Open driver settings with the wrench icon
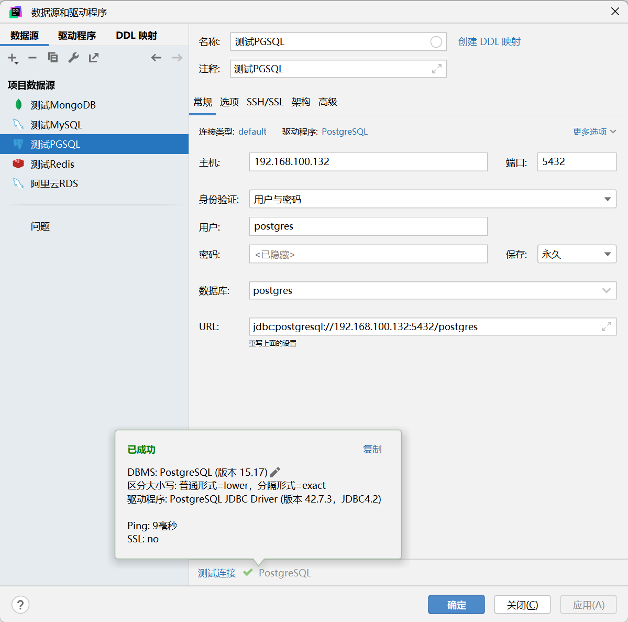Image resolution: width=628 pixels, height=622 pixels. tap(73, 58)
